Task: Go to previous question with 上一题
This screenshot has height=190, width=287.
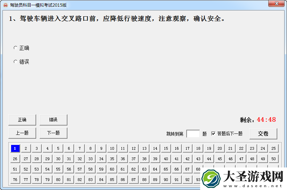Action: [x=22, y=133]
